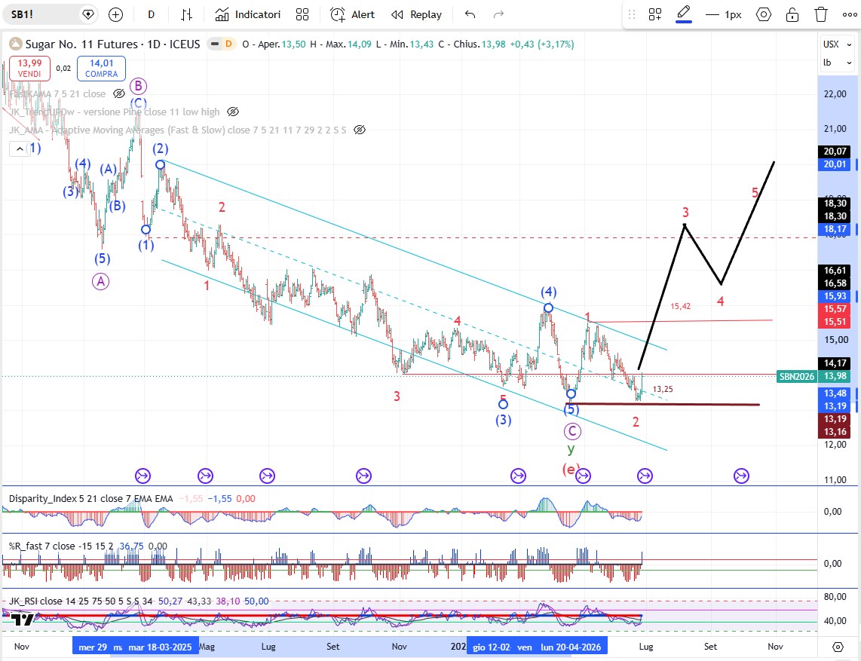The image size is (861, 661).
Task: Toggle visibility of JK_AMA indicator
Action: point(360,130)
